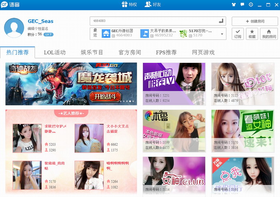Open the 女神CLUB room 5114 card

click(174, 177)
